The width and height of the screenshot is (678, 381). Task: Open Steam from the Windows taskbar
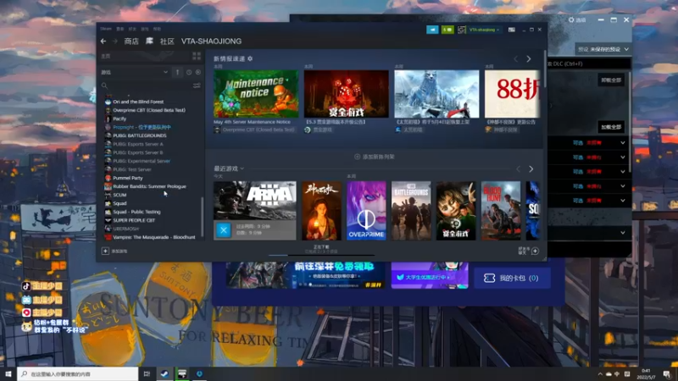164,373
